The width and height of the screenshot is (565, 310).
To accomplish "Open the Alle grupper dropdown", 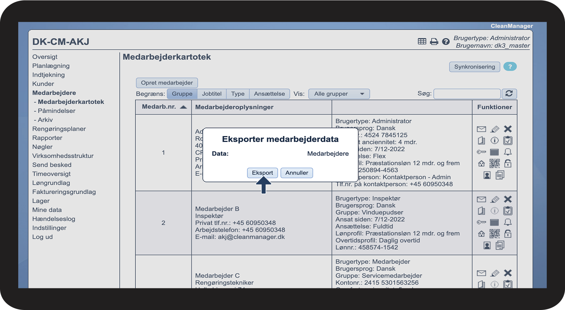I will (339, 94).
